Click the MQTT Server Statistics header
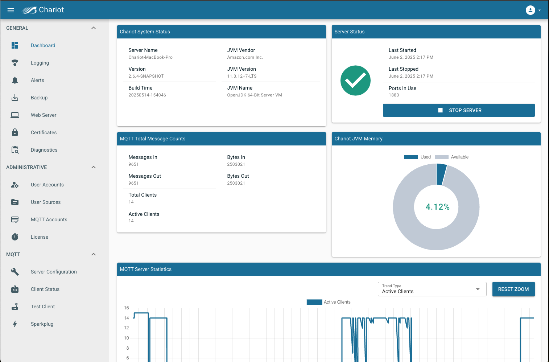Viewport: 549px width, 362px height. 329,269
